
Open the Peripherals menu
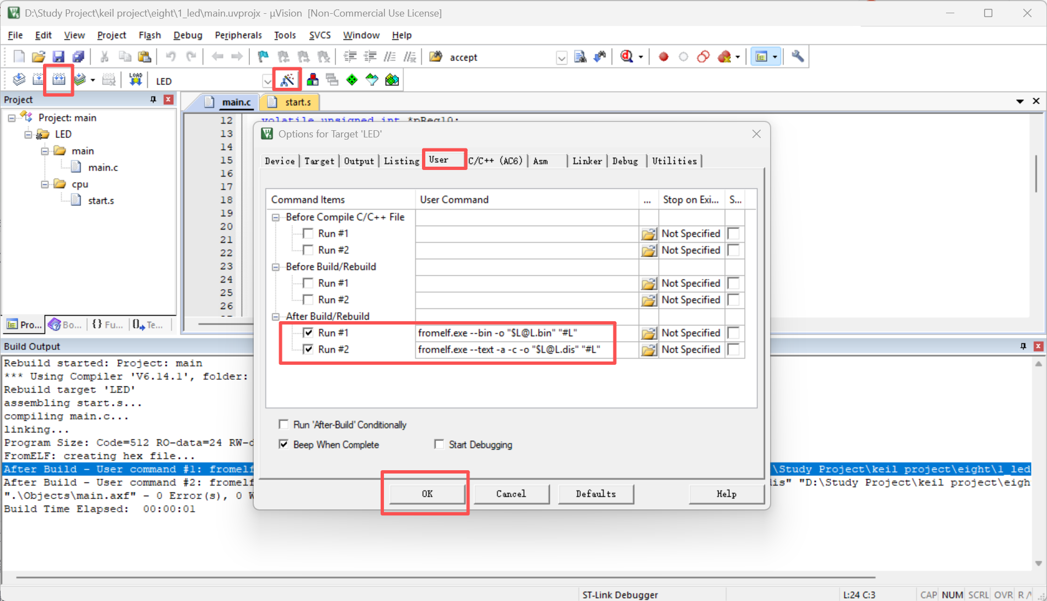click(238, 35)
